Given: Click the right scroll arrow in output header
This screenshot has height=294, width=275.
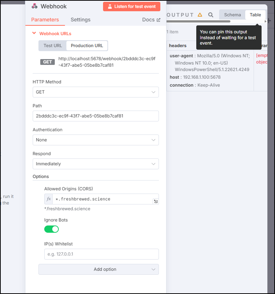Looking at the screenshot, I should pos(266,21).
